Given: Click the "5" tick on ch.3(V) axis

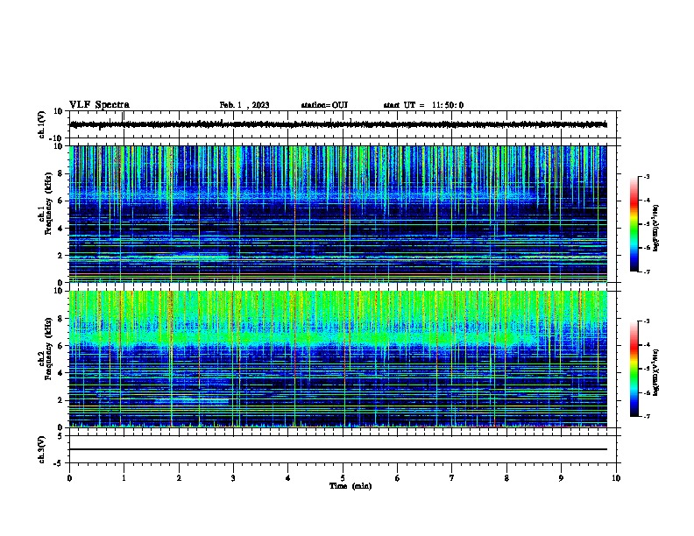Looking at the screenshot, I should pyautogui.click(x=60, y=436).
